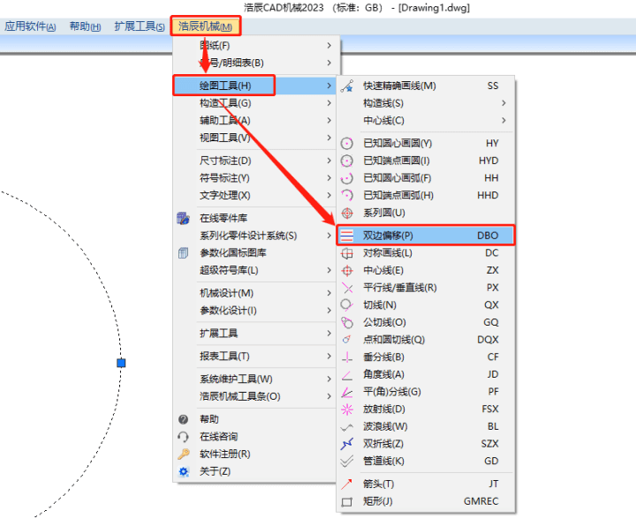Image resolution: width=636 pixels, height=518 pixels.
Task: Select the 绘图工具(H) menu entry
Action: click(254, 86)
